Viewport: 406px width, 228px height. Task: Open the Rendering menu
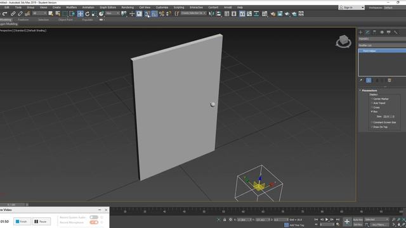pos(128,7)
